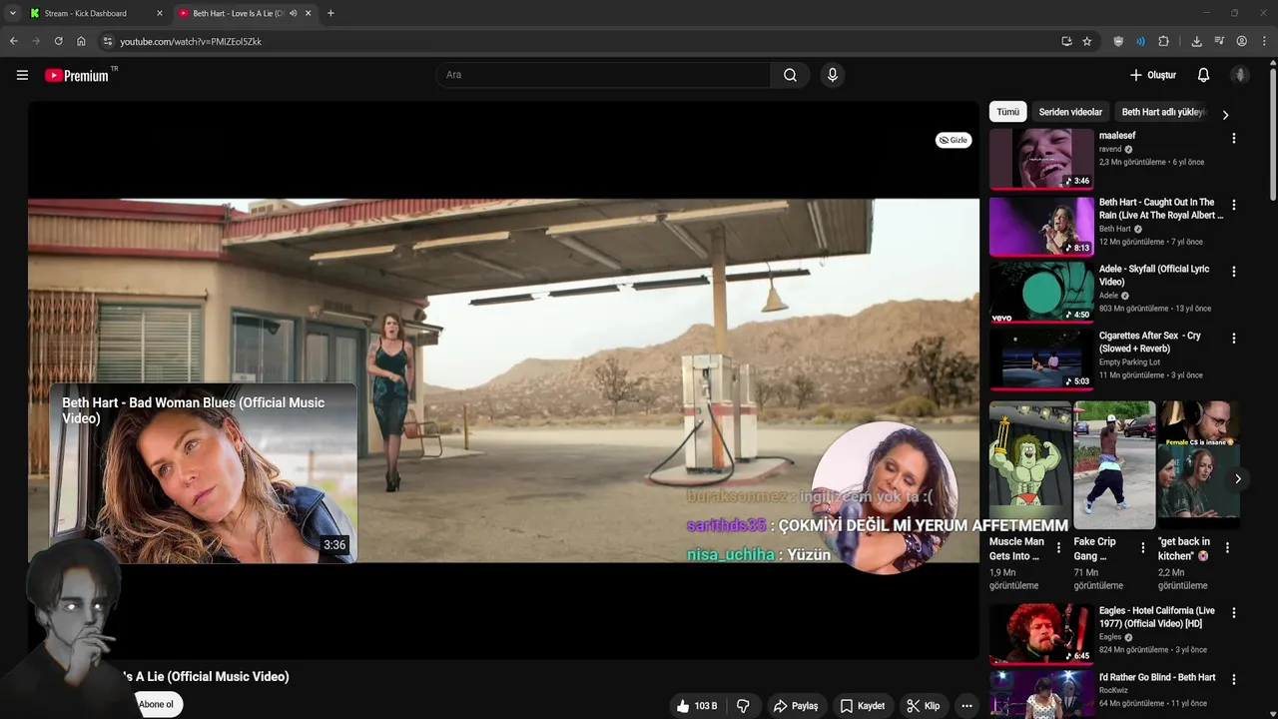Click the Oluştur create button
The image size is (1278, 719).
point(1153,75)
